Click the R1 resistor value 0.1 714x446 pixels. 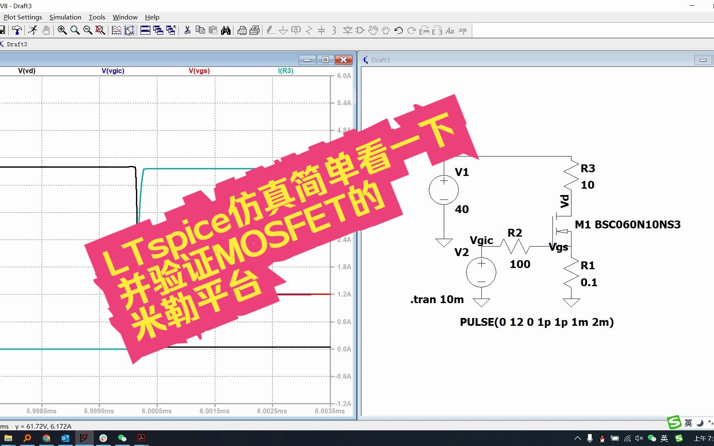(589, 282)
